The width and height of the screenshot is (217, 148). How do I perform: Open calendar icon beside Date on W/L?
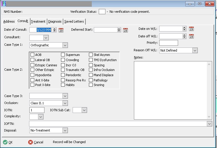(x=191, y=29)
